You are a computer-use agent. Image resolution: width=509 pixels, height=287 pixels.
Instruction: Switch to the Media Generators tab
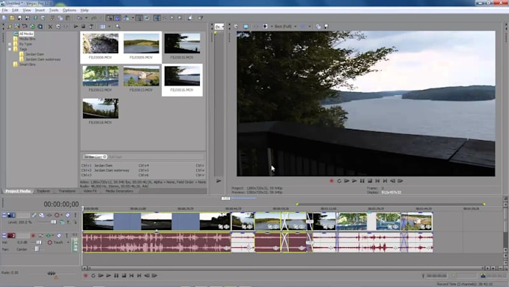pyautogui.click(x=119, y=191)
